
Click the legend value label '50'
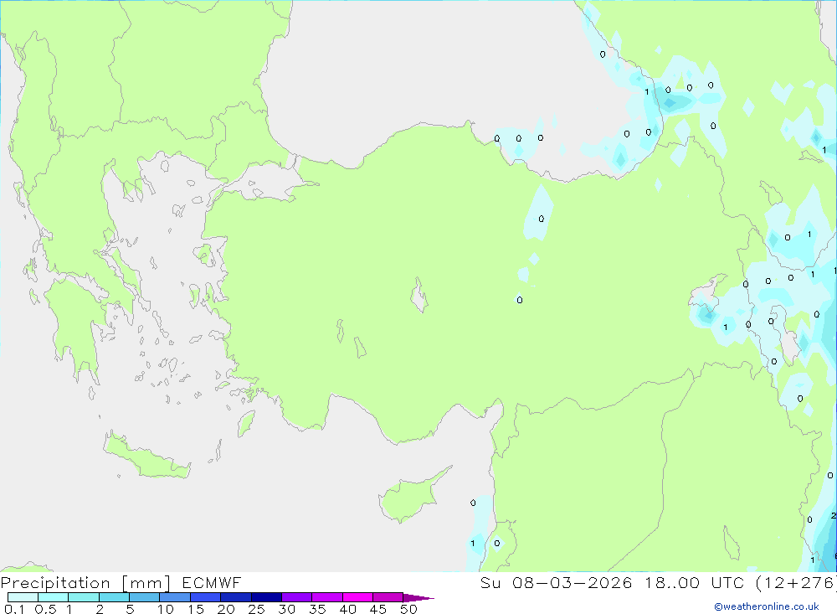(x=408, y=609)
